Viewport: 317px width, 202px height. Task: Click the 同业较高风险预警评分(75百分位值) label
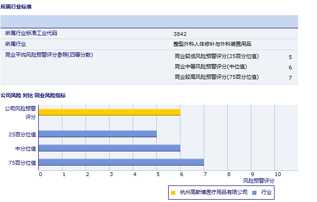[217, 77]
